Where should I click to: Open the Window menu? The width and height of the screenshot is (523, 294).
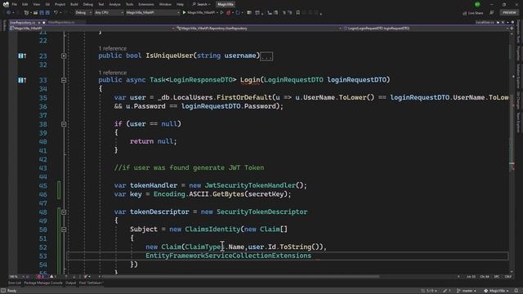[165, 4]
